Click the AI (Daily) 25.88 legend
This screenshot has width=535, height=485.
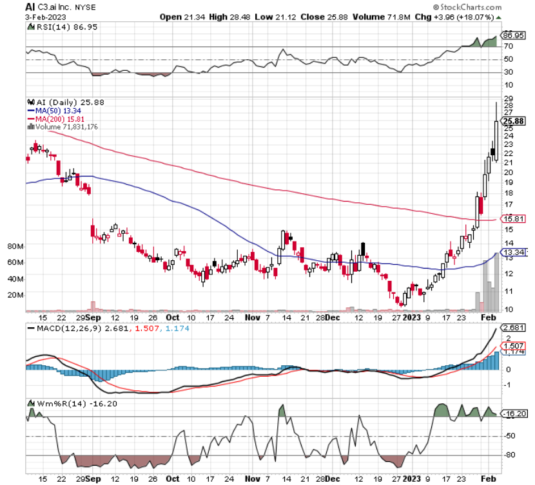(x=70, y=102)
